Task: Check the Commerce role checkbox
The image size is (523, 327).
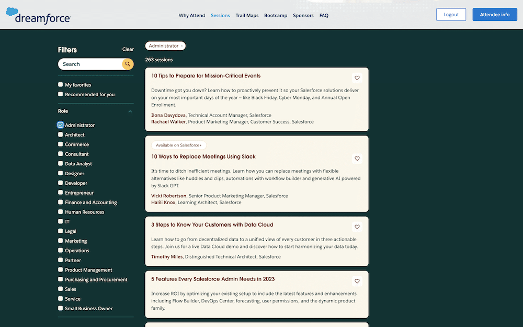Action: (60, 144)
